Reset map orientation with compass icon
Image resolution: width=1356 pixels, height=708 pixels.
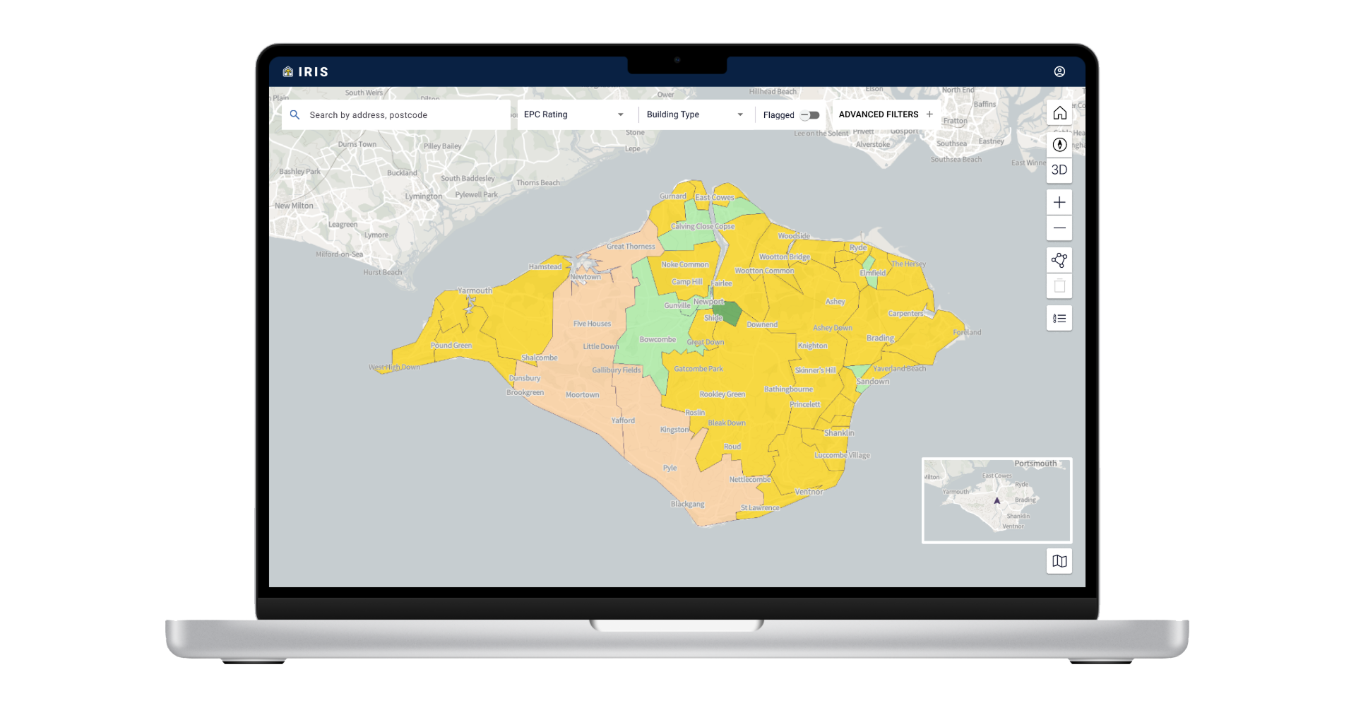pos(1059,145)
